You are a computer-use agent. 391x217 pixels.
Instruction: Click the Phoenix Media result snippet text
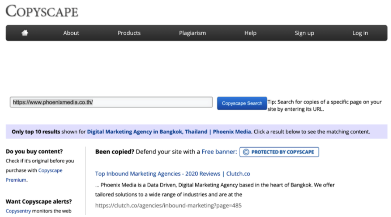215,190
